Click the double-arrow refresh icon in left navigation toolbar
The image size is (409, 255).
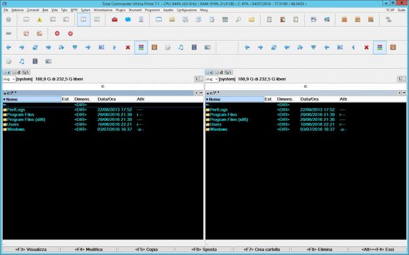35,47
